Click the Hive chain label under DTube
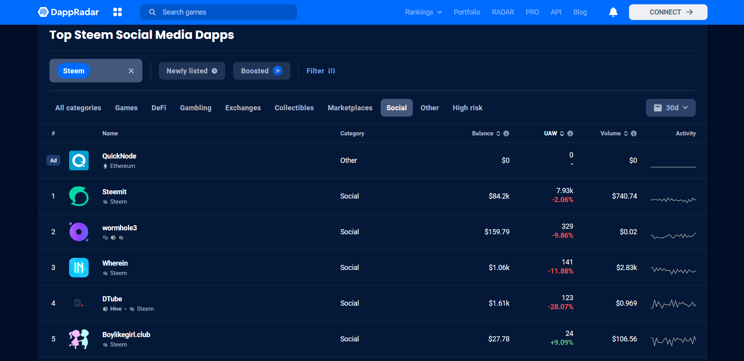This screenshot has height=361, width=744. [116, 309]
